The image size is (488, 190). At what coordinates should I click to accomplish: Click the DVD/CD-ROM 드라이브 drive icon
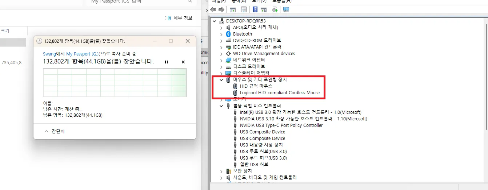coord(228,40)
